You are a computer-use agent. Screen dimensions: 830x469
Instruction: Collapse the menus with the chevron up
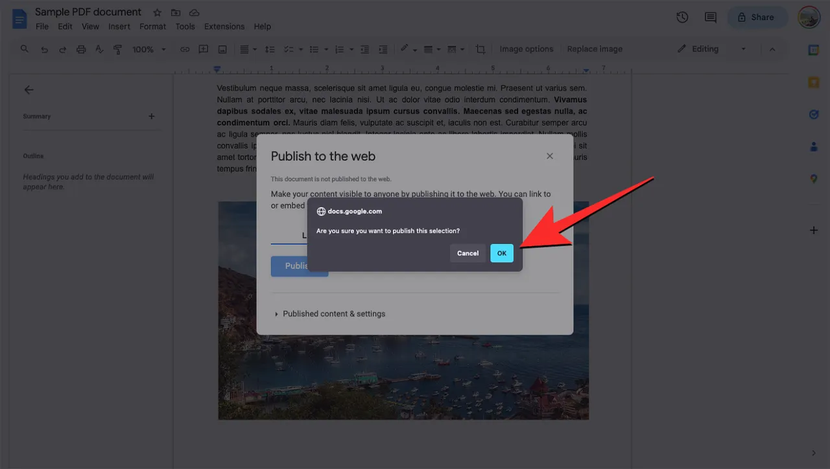tap(772, 49)
